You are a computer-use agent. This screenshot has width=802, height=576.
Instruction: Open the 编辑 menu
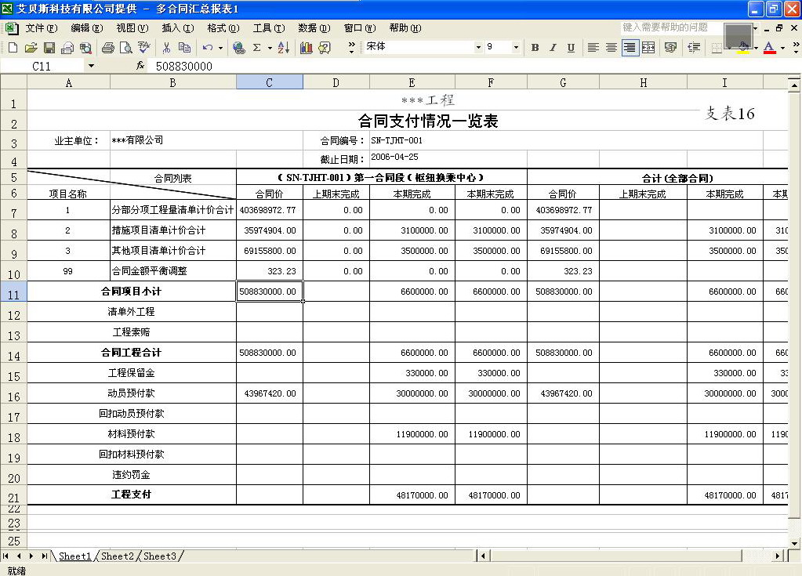coord(86,28)
